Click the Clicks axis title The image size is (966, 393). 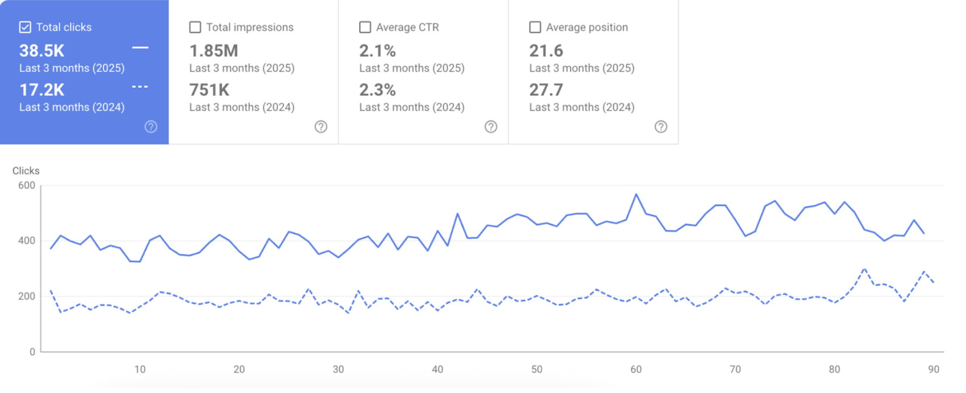(26, 171)
